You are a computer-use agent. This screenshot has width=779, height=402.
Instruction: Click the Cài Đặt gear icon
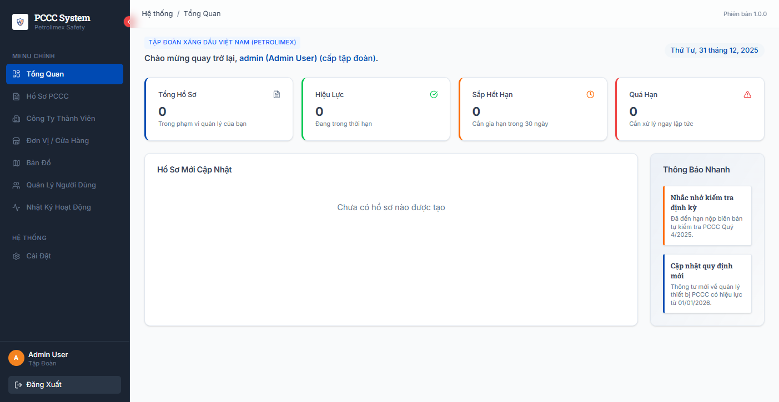pos(16,256)
